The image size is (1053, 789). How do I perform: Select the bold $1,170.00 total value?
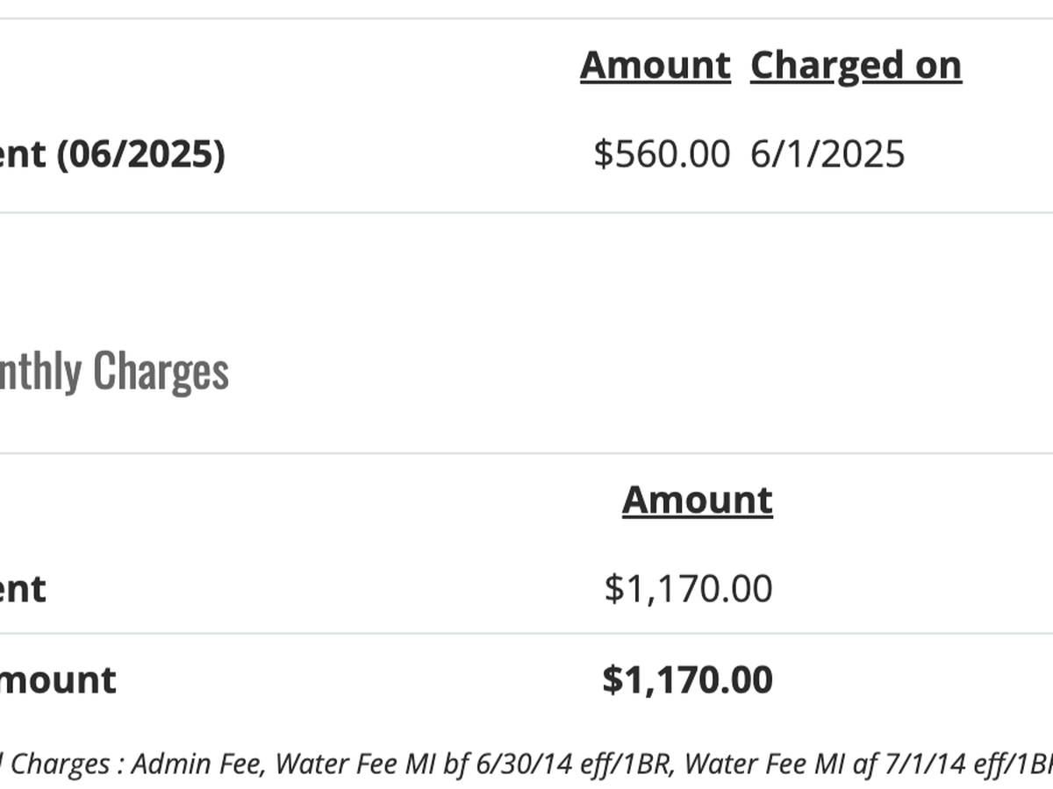pyautogui.click(x=687, y=680)
